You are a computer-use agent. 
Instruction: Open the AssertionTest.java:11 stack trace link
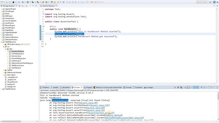pyautogui.click(x=101, y=113)
